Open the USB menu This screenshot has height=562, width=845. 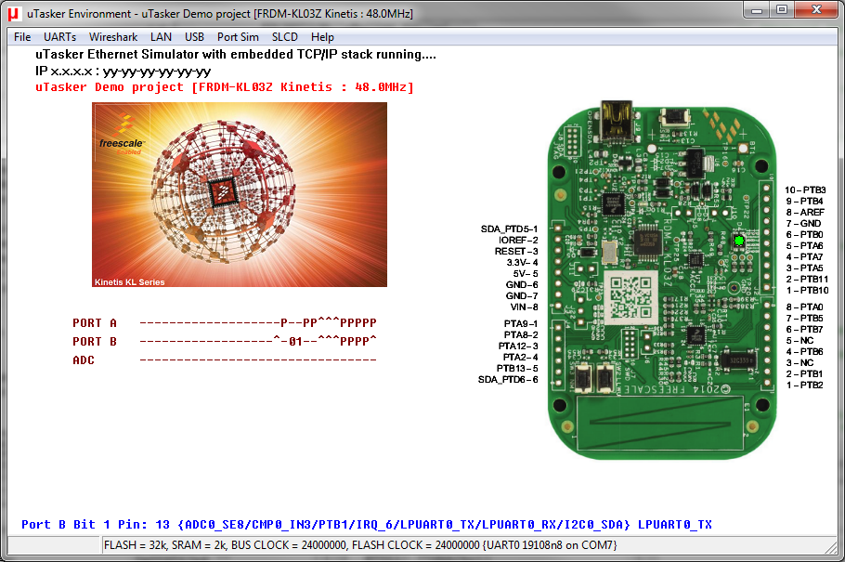(x=195, y=36)
